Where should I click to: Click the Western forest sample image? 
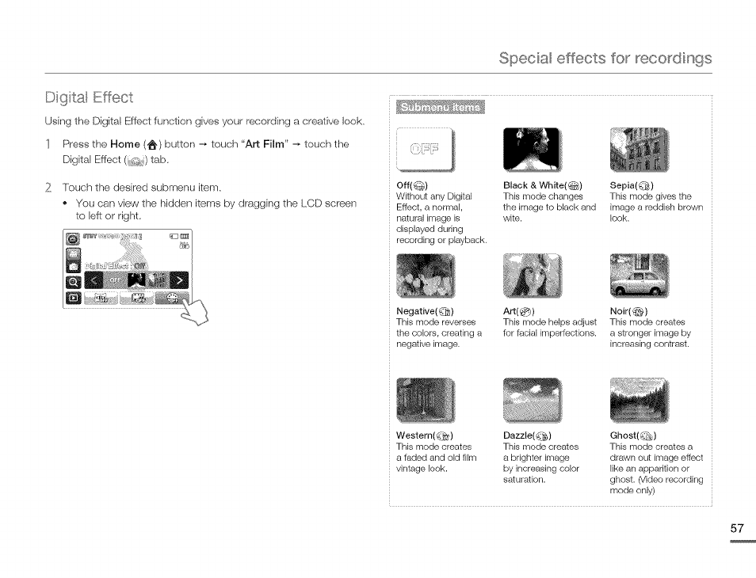tap(426, 401)
